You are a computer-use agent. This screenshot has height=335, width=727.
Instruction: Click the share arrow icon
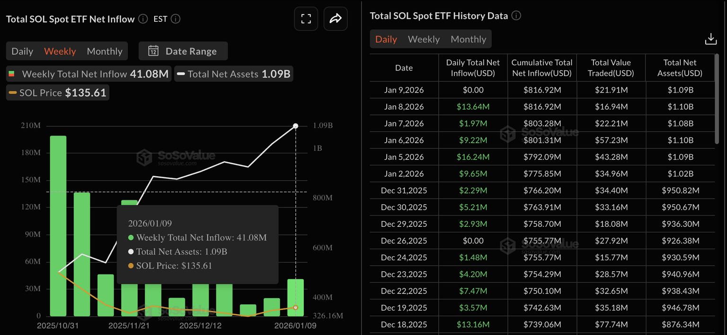click(336, 19)
